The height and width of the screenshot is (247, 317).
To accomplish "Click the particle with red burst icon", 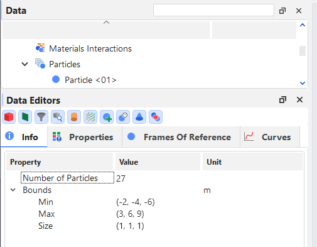I will 156,117.
